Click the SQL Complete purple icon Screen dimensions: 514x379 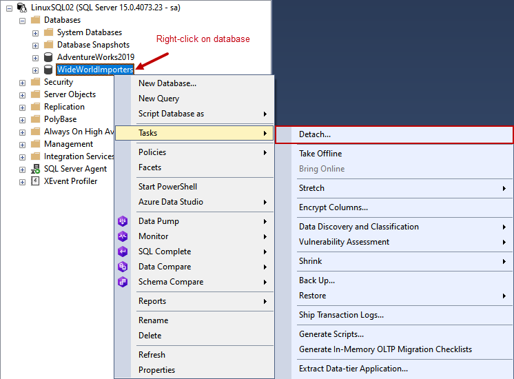coord(123,252)
